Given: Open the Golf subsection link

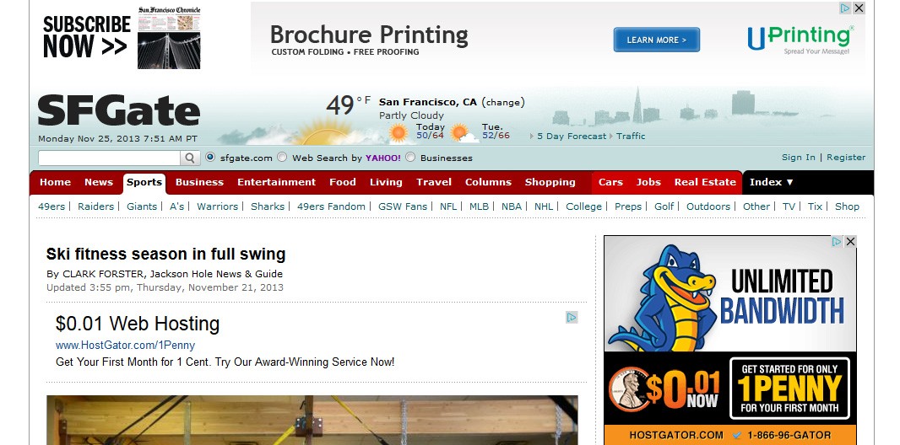Looking at the screenshot, I should click(x=664, y=206).
